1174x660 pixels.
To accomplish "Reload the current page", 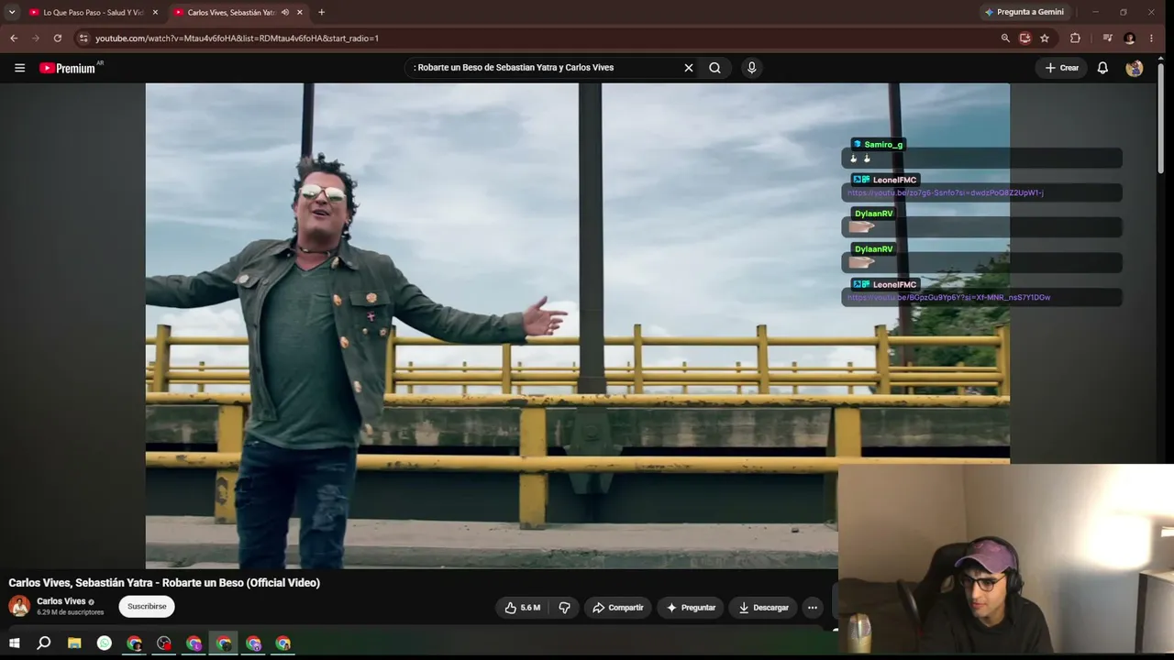I will coord(58,38).
